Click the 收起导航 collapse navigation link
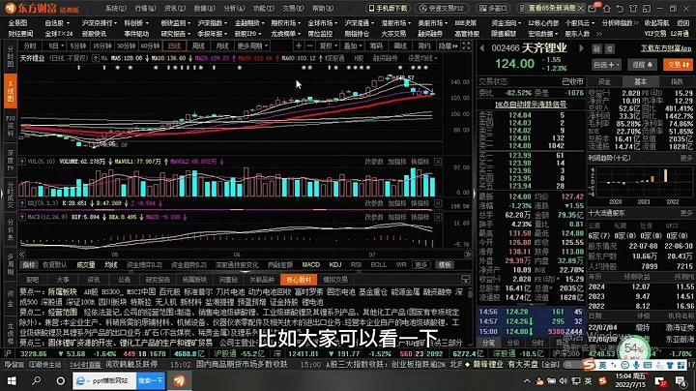The image size is (696, 391). (x=656, y=22)
